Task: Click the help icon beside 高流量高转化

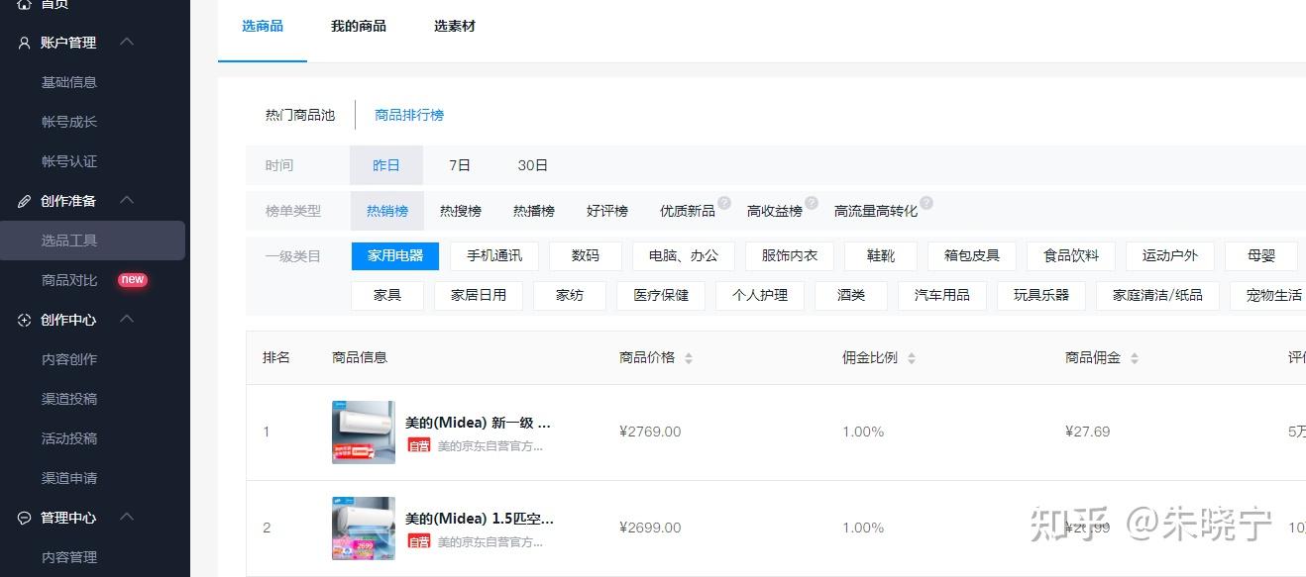Action: (926, 203)
